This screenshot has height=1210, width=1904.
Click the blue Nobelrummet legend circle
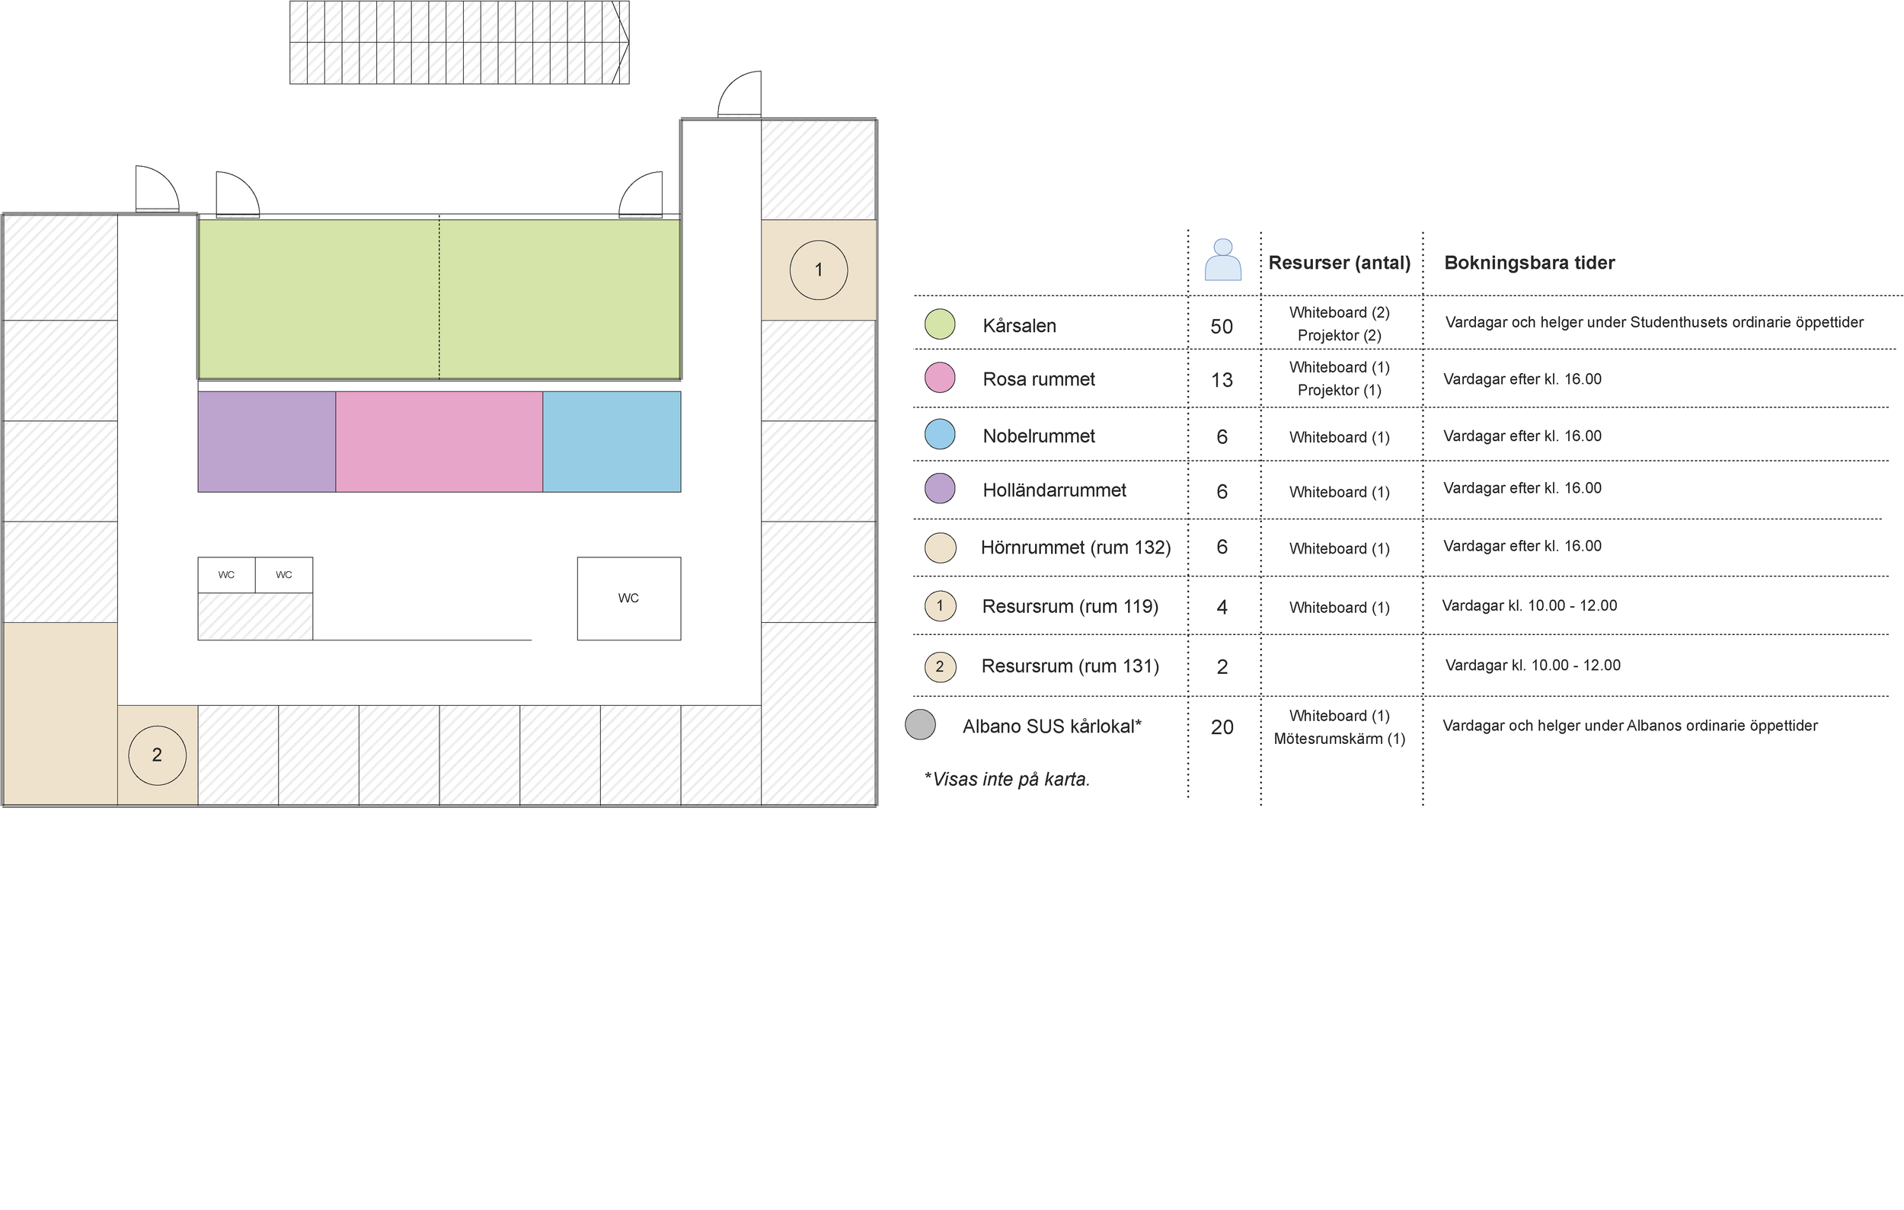click(x=939, y=435)
